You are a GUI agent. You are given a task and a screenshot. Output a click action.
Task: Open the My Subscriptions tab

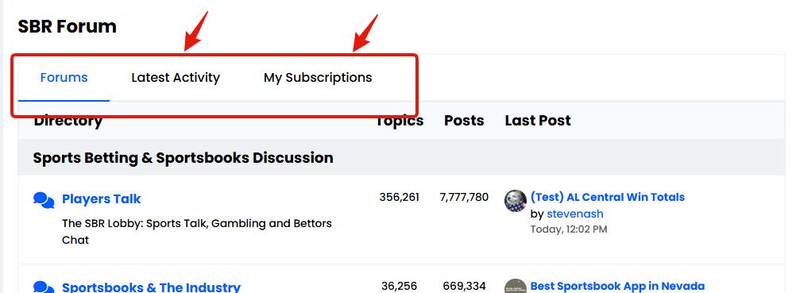tap(318, 78)
